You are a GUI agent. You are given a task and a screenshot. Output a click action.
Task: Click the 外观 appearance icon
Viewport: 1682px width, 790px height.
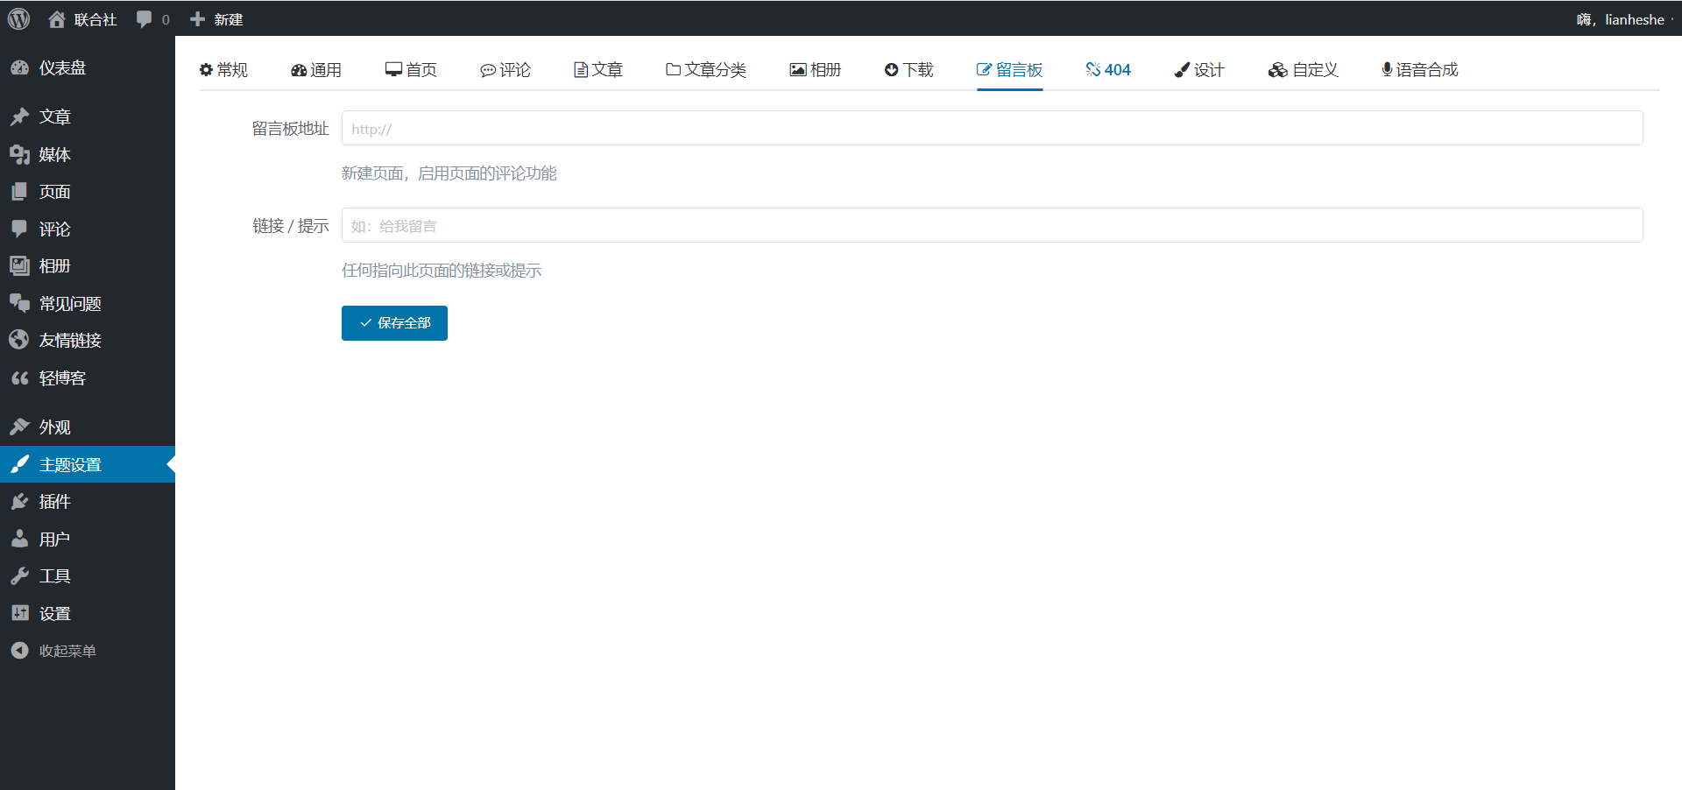pyautogui.click(x=19, y=427)
